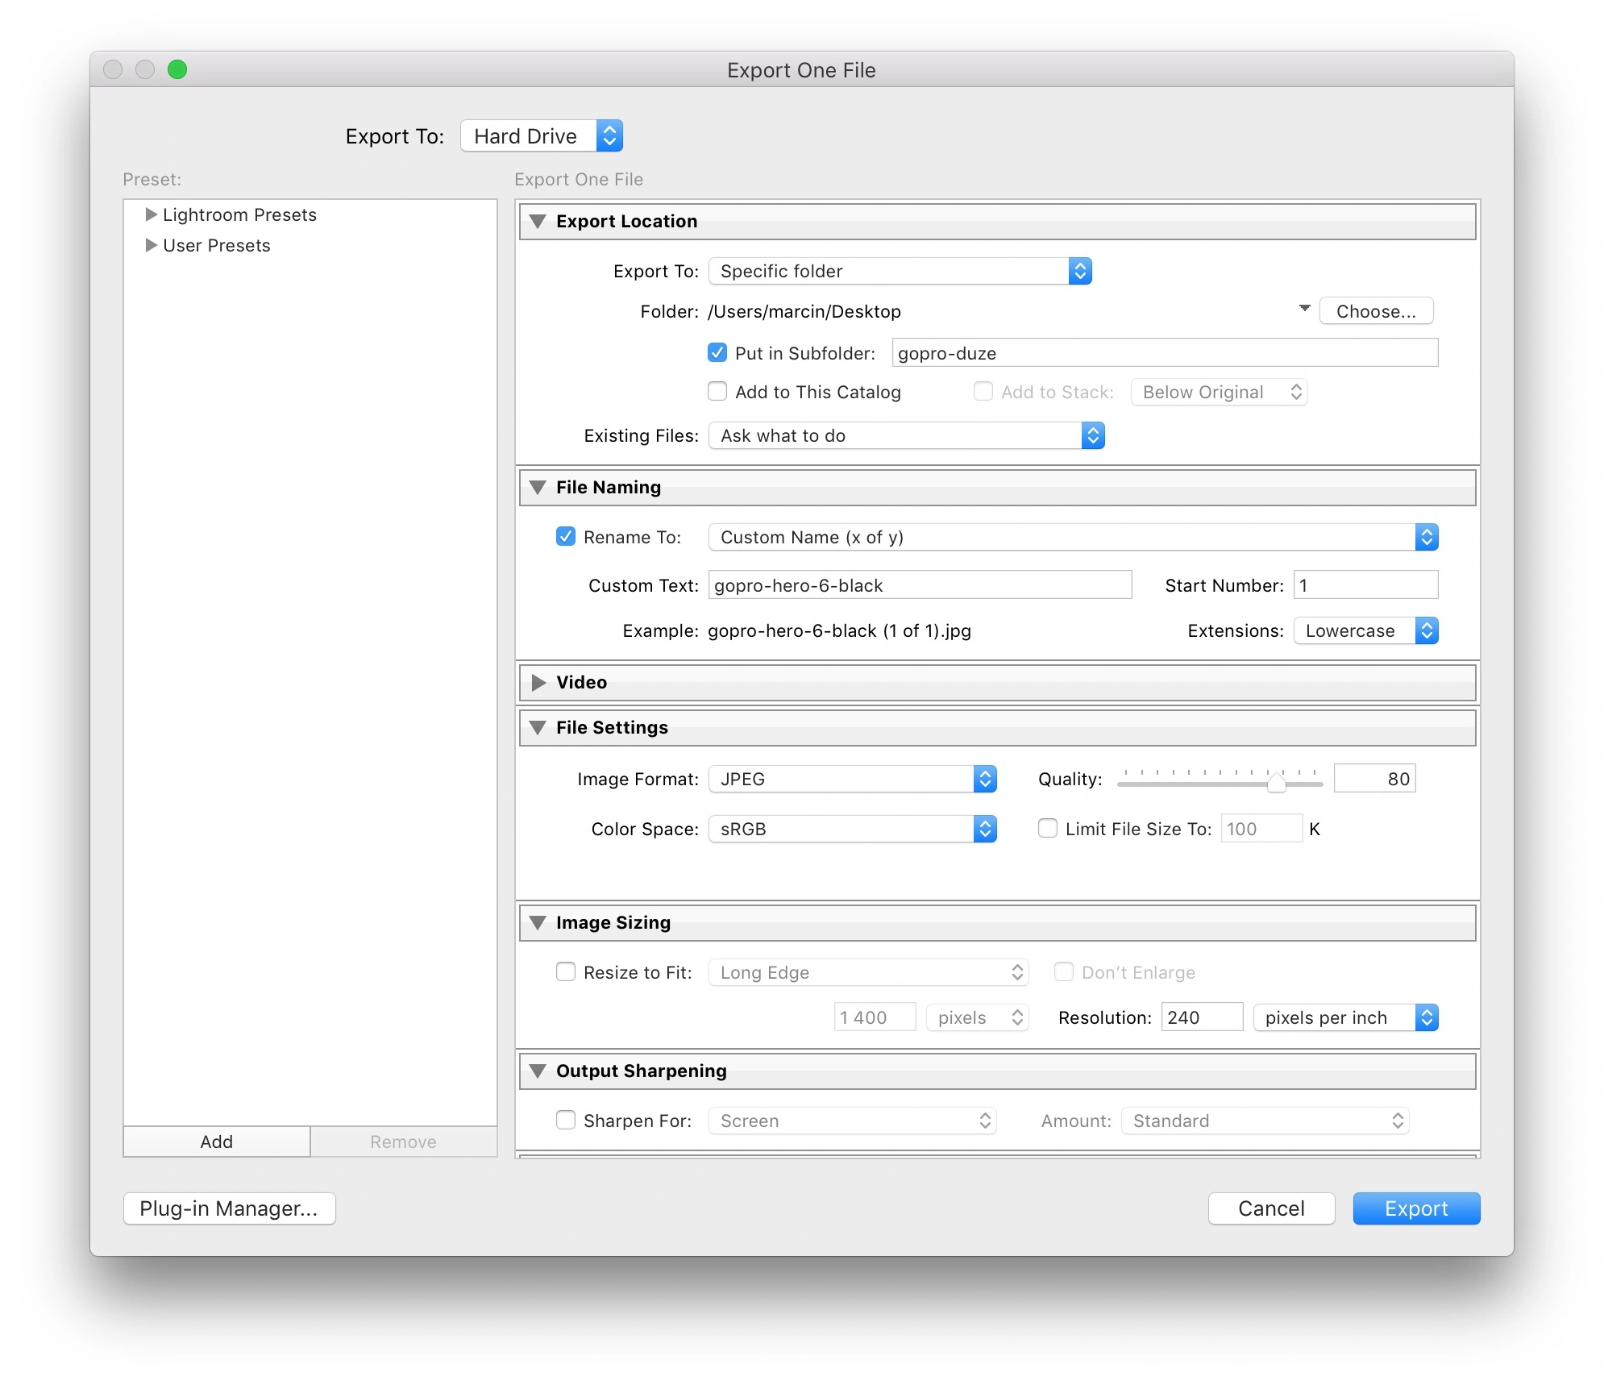Cancel the export dialog
The height and width of the screenshot is (1385, 1604).
[1271, 1208]
